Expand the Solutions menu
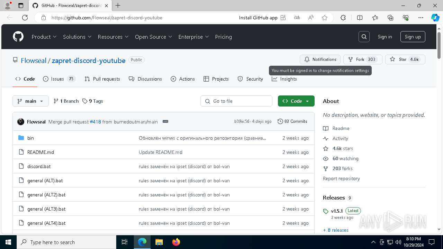The width and height of the screenshot is (443, 249). point(77,37)
